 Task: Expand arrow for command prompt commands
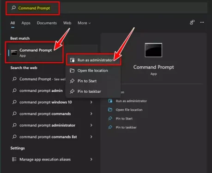[91, 113]
